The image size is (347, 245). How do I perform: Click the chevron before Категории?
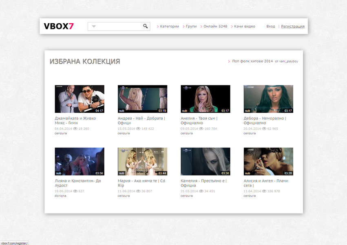(x=158, y=26)
